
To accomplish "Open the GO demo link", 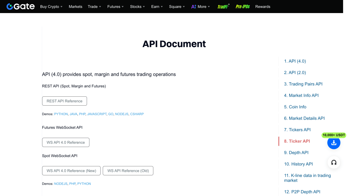I will click(111, 114).
